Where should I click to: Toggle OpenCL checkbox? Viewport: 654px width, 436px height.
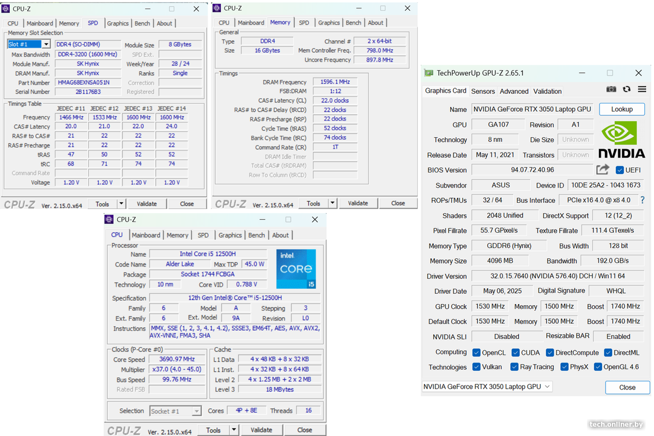point(476,353)
